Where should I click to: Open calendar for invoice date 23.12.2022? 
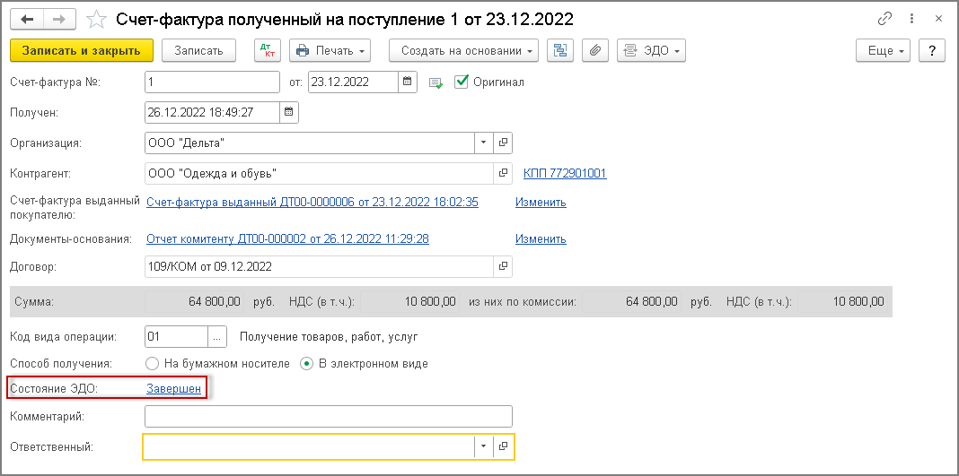[x=409, y=82]
